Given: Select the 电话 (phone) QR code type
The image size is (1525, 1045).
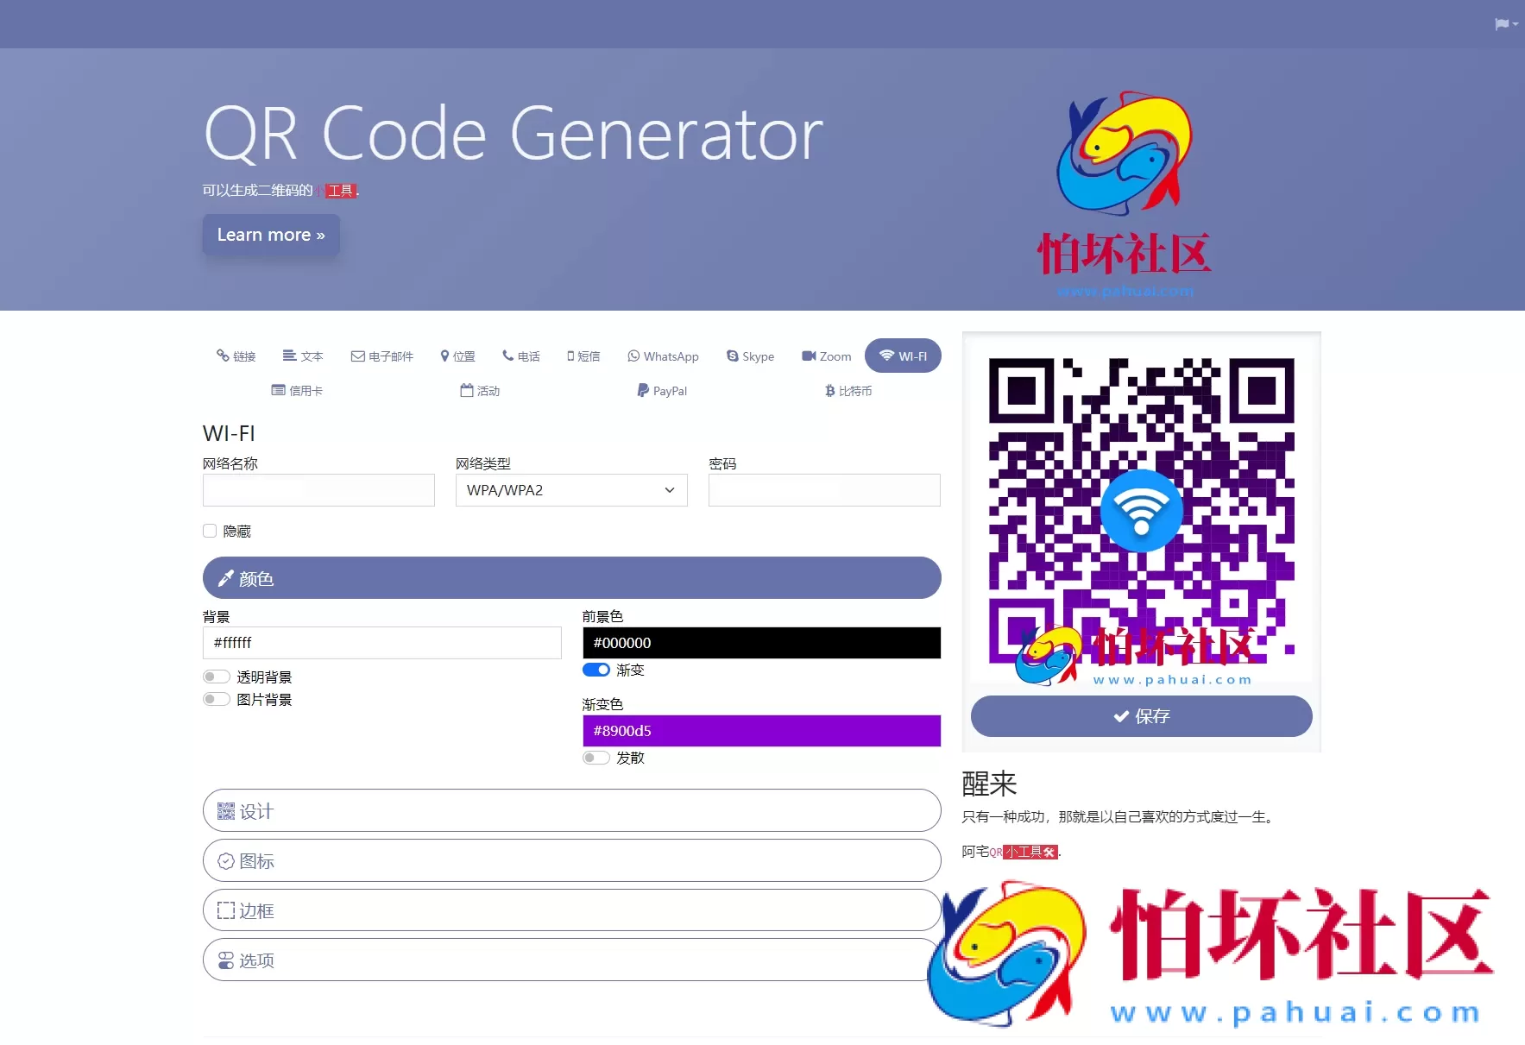Looking at the screenshot, I should point(520,356).
